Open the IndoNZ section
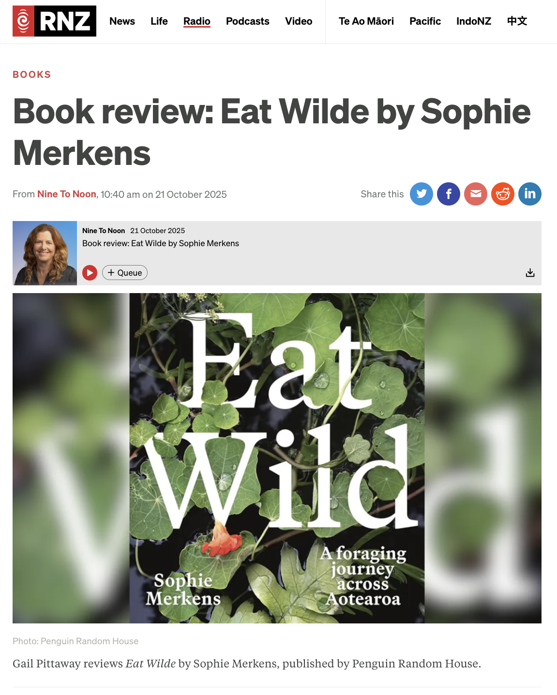Image resolution: width=557 pixels, height=695 pixels. point(474,21)
